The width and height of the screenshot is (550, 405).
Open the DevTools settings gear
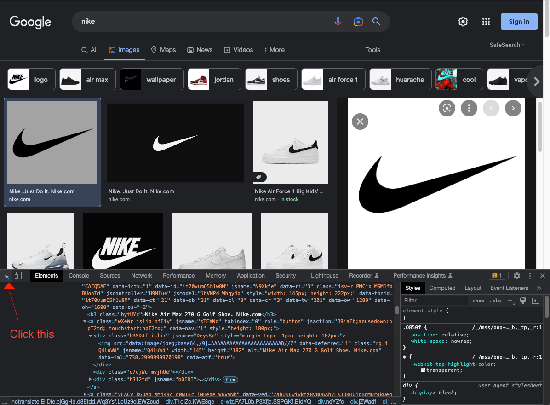[517, 276]
